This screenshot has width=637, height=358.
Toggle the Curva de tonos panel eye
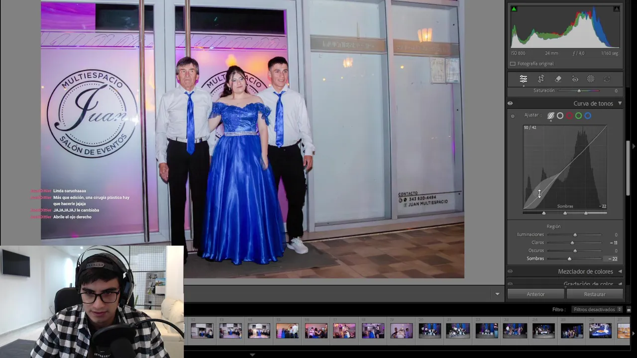[510, 103]
